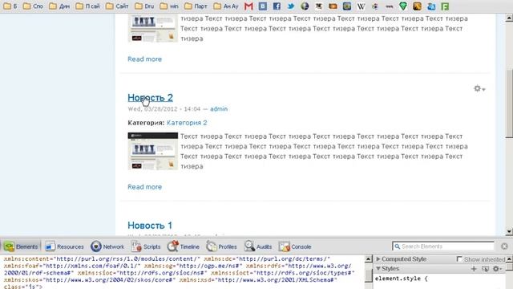The width and height of the screenshot is (513, 289).
Task: Focus the Search Elements field
Action: (443, 246)
